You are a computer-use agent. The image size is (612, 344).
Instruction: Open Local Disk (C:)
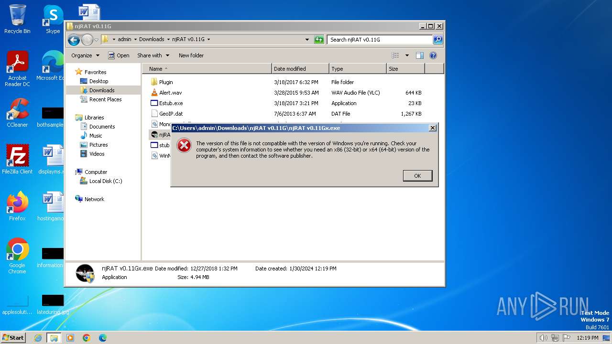point(106,181)
